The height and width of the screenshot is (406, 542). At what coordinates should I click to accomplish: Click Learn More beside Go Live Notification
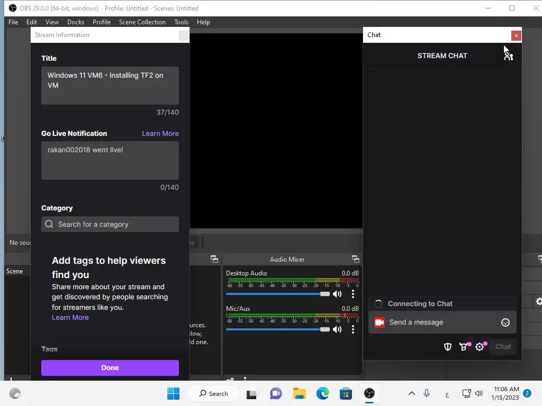pos(160,134)
